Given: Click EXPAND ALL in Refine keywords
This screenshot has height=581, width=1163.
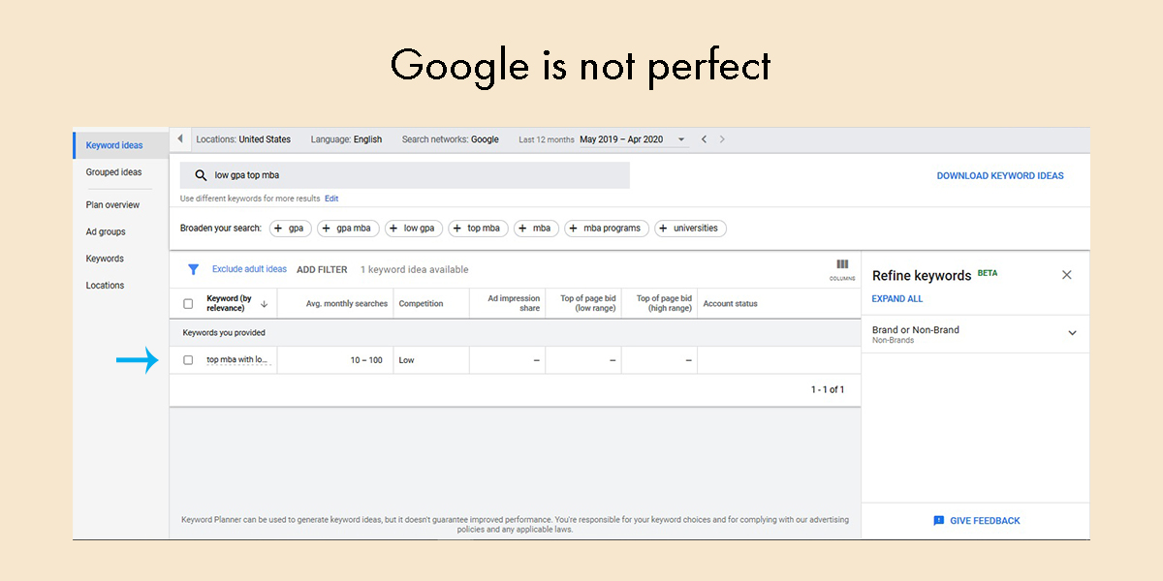Looking at the screenshot, I should click(897, 299).
